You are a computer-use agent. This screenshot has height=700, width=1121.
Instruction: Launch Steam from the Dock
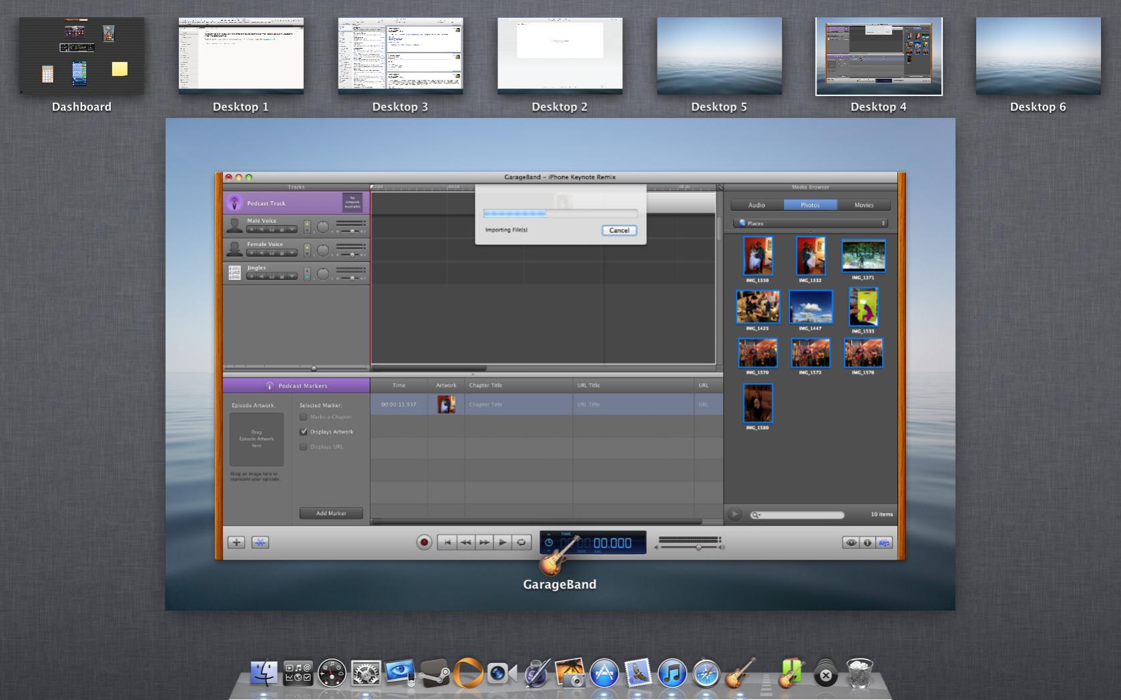434,673
